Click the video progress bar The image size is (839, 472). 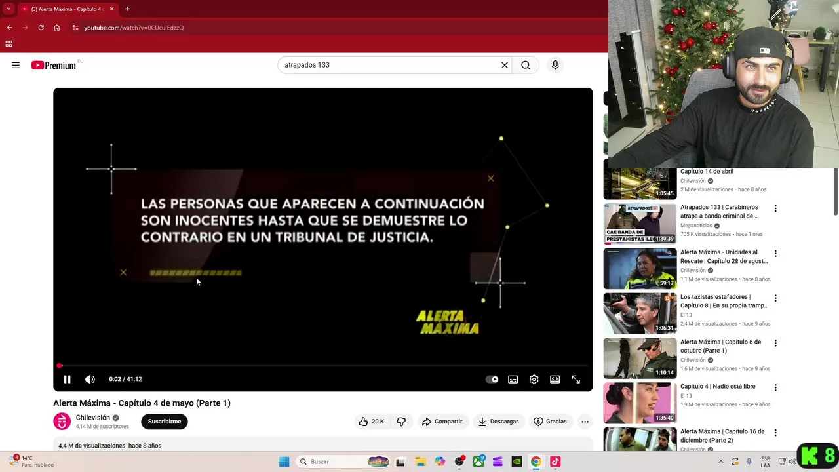323,366
